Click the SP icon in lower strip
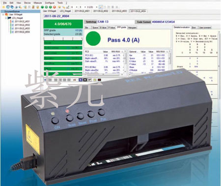This screenshot has height=186, width=221. (x=89, y=80)
